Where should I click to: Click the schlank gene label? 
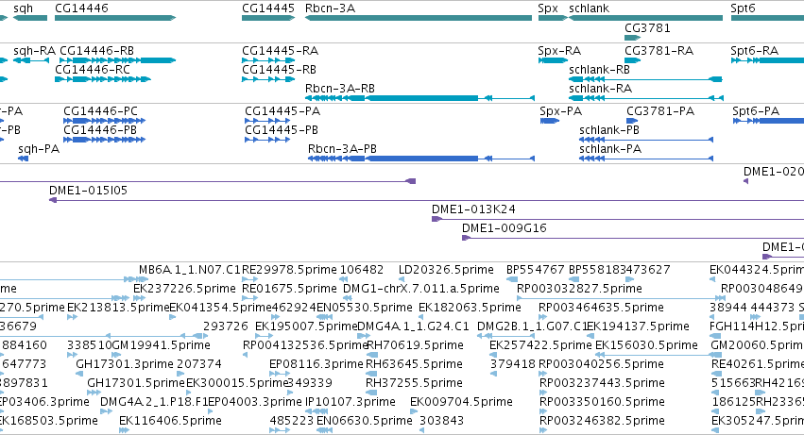tap(590, 8)
